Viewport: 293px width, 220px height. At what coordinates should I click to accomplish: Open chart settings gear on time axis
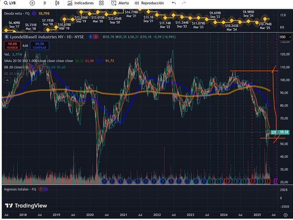coord(286,215)
